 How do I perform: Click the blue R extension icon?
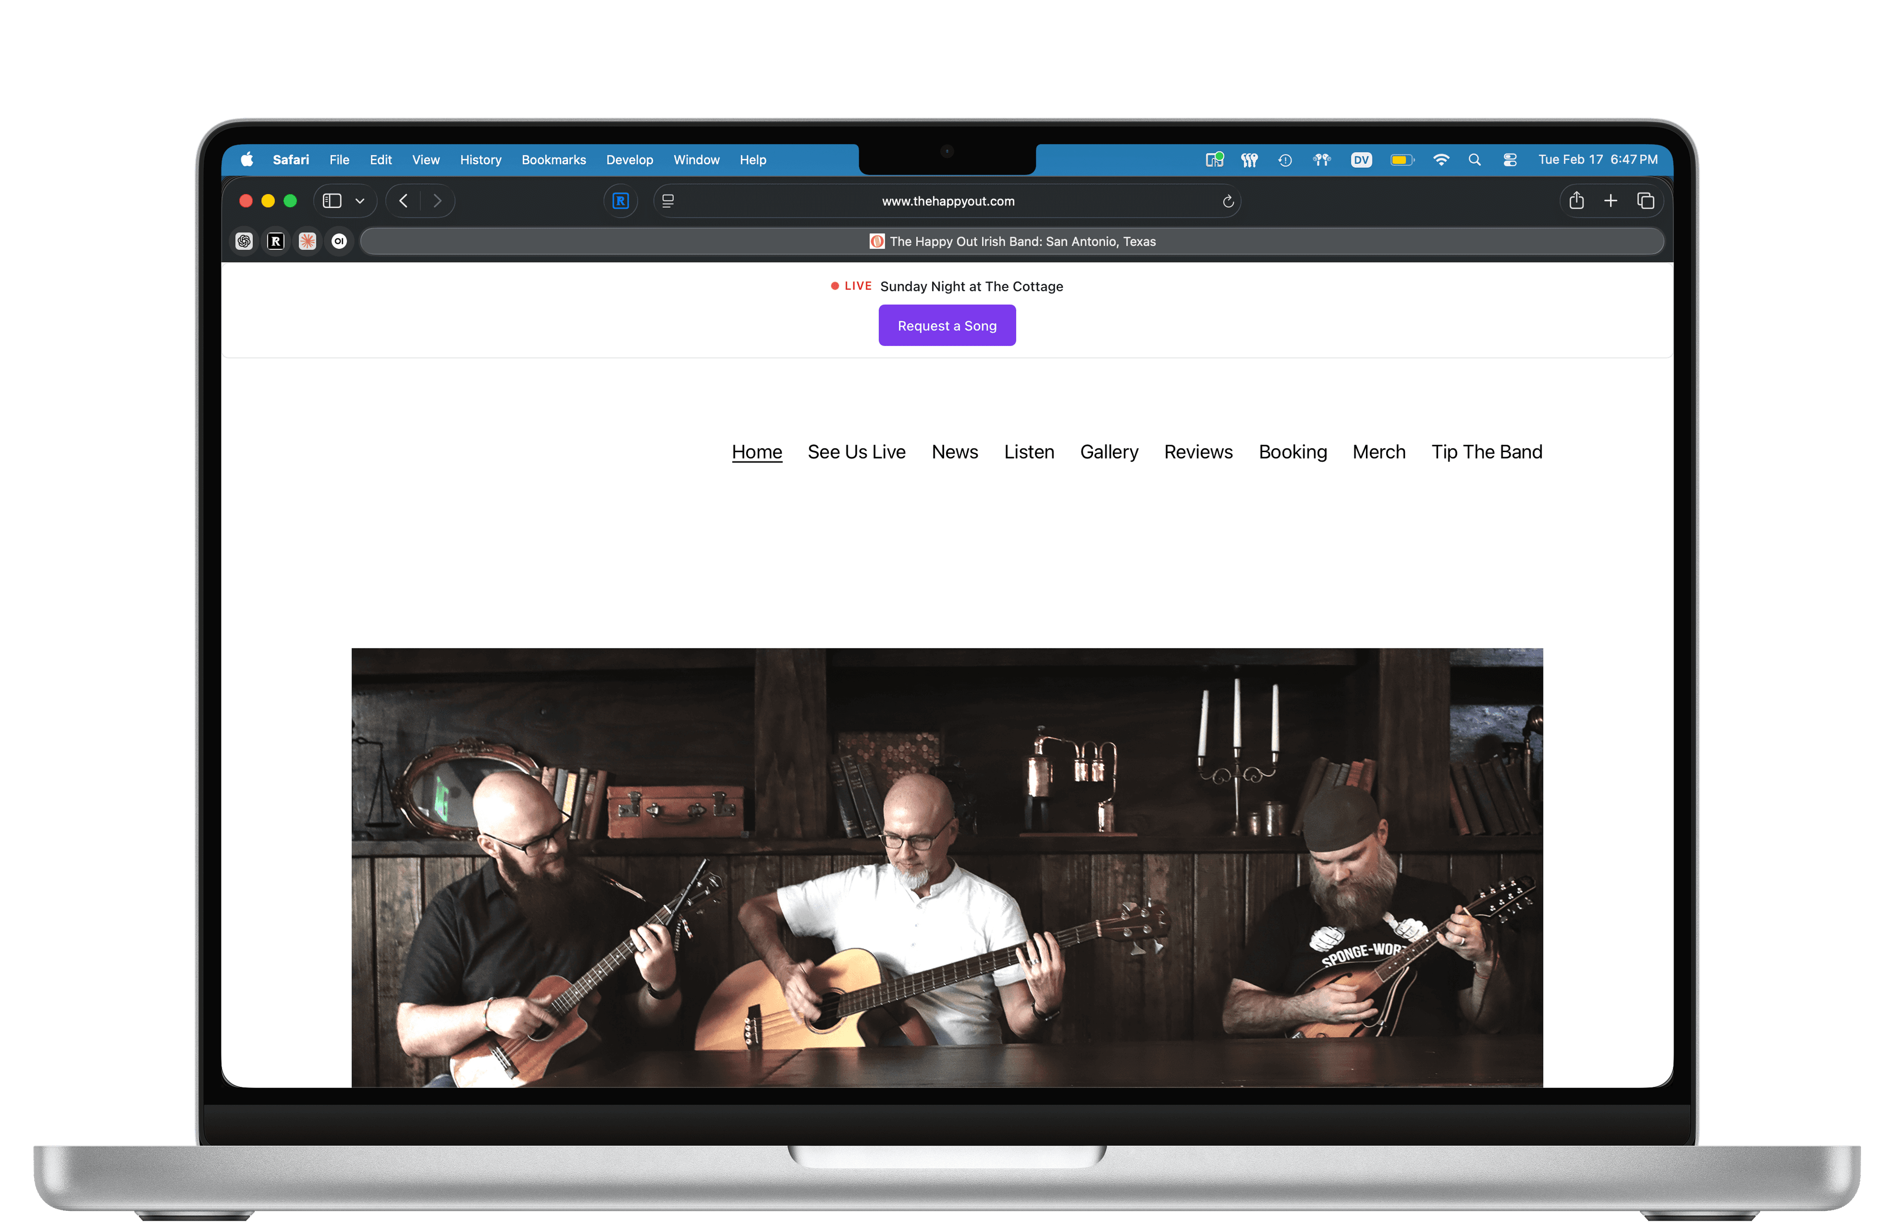coord(621,201)
